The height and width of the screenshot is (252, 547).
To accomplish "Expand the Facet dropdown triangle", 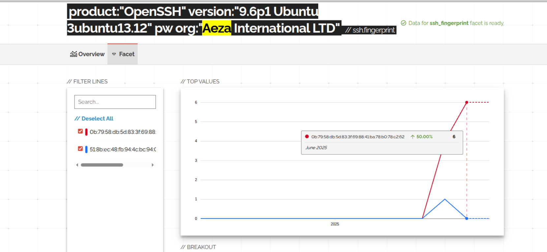I will pos(114,54).
